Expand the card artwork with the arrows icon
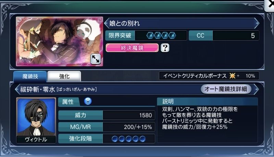The height and width of the screenshot is (157, 274). (96, 59)
